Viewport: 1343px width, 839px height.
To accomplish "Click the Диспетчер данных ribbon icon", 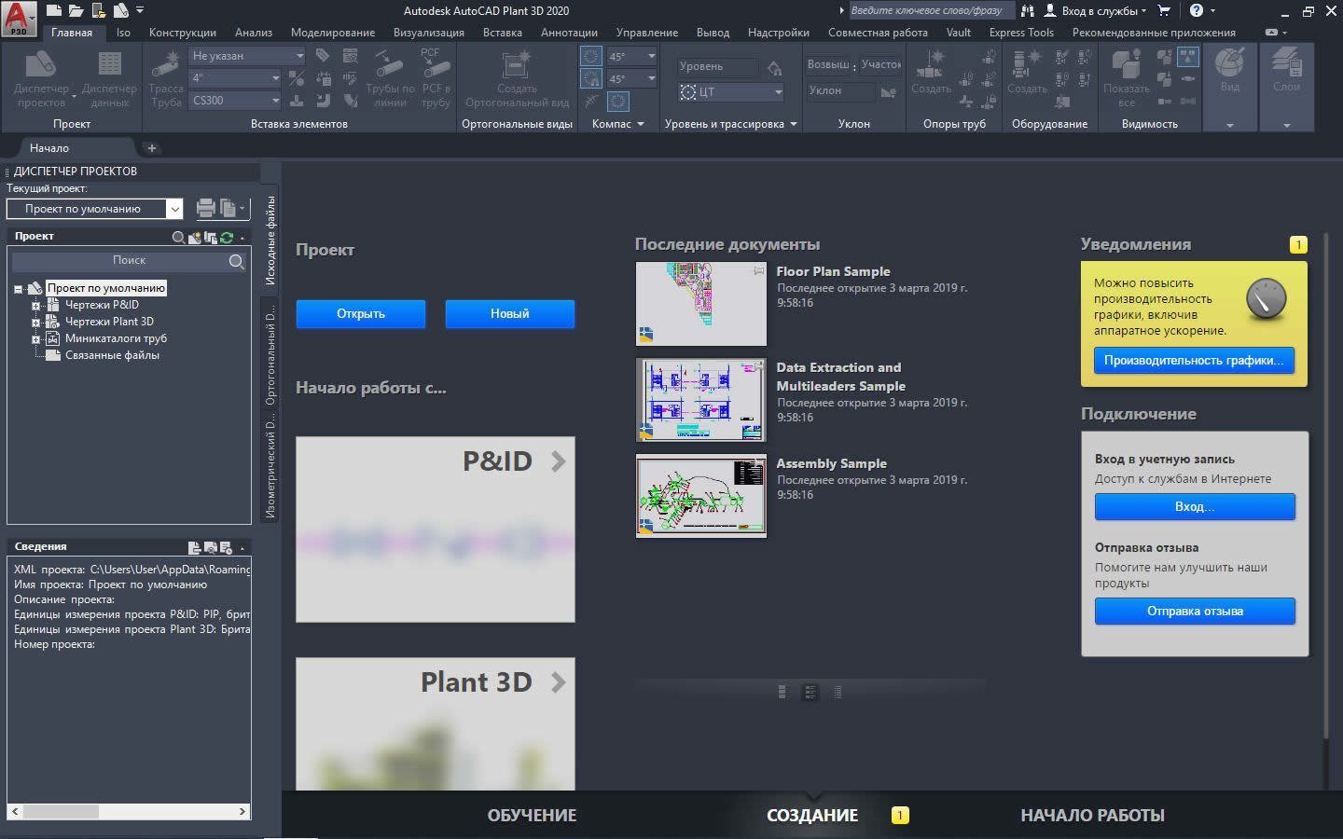I will pos(109,78).
